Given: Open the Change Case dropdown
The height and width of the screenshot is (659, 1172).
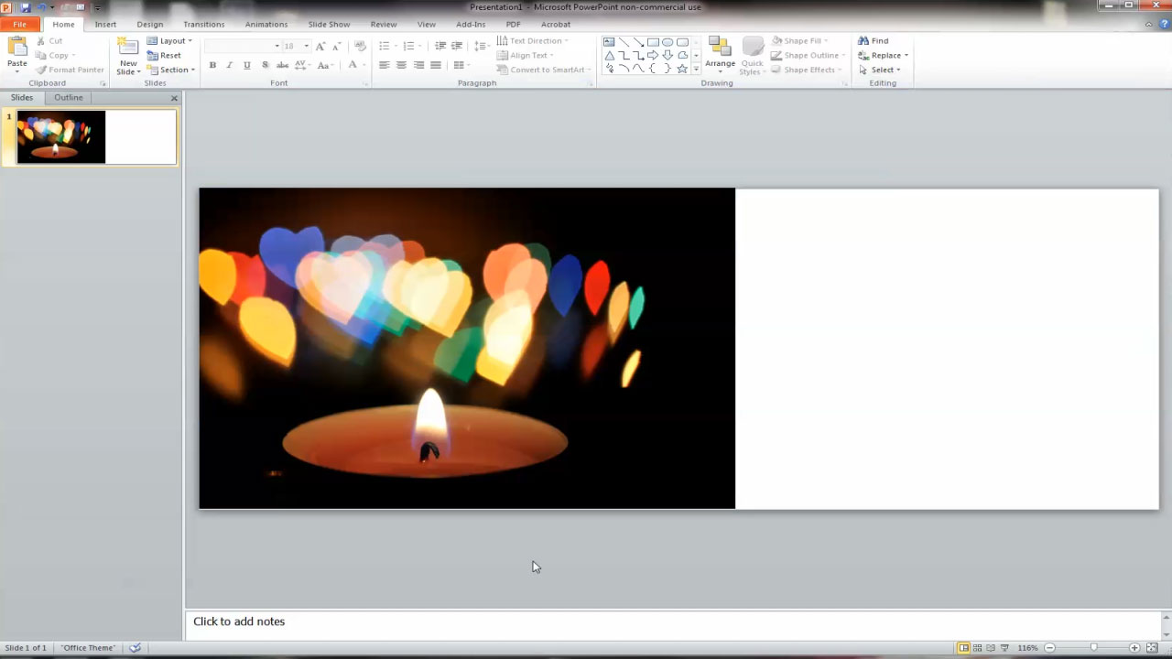Looking at the screenshot, I should click(324, 65).
